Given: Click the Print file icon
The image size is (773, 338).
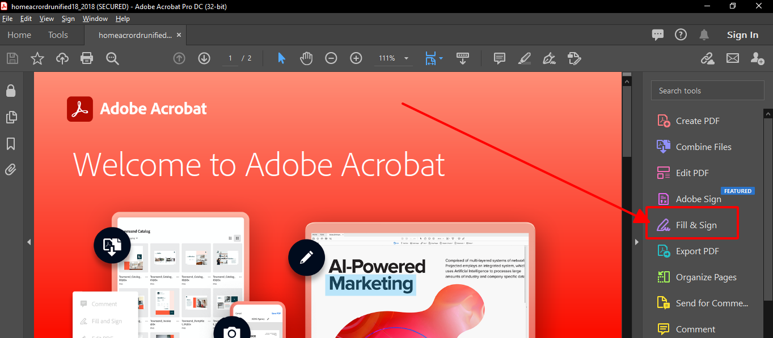Looking at the screenshot, I should coord(87,58).
